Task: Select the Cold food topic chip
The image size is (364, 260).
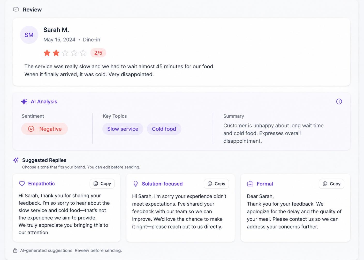Action: (164, 129)
